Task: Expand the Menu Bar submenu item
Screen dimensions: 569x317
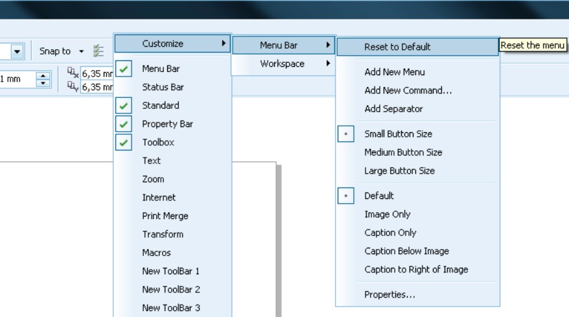Action: [x=283, y=45]
